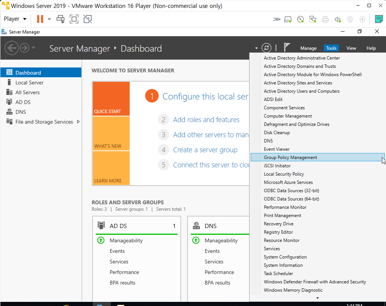This screenshot has width=386, height=306.
Task: Pause the virtual machine with the orange pause icon
Action: coord(40,19)
